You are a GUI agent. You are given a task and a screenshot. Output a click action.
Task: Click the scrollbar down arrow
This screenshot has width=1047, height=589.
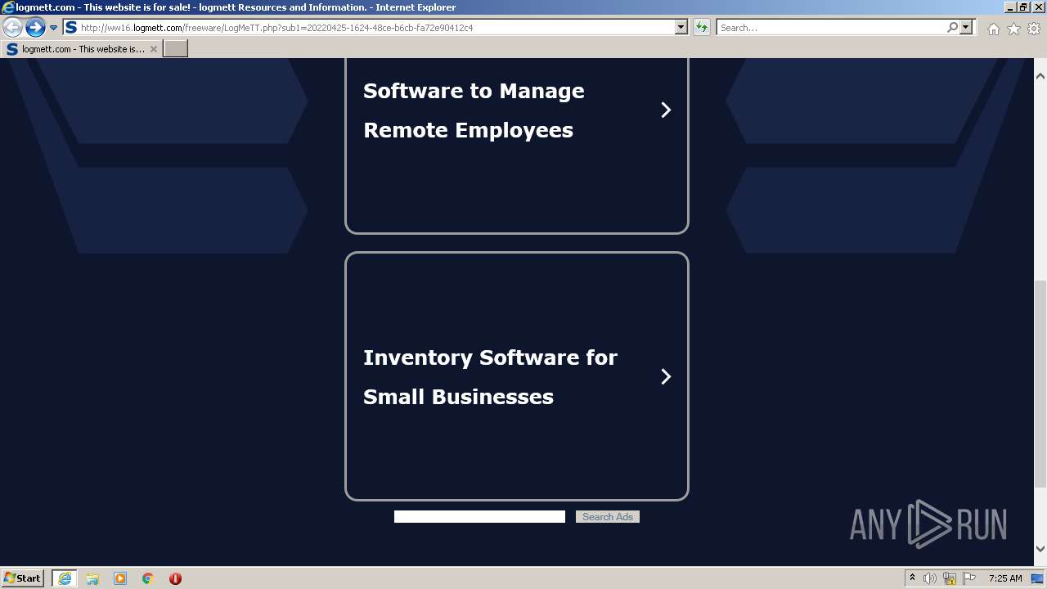[x=1040, y=549]
